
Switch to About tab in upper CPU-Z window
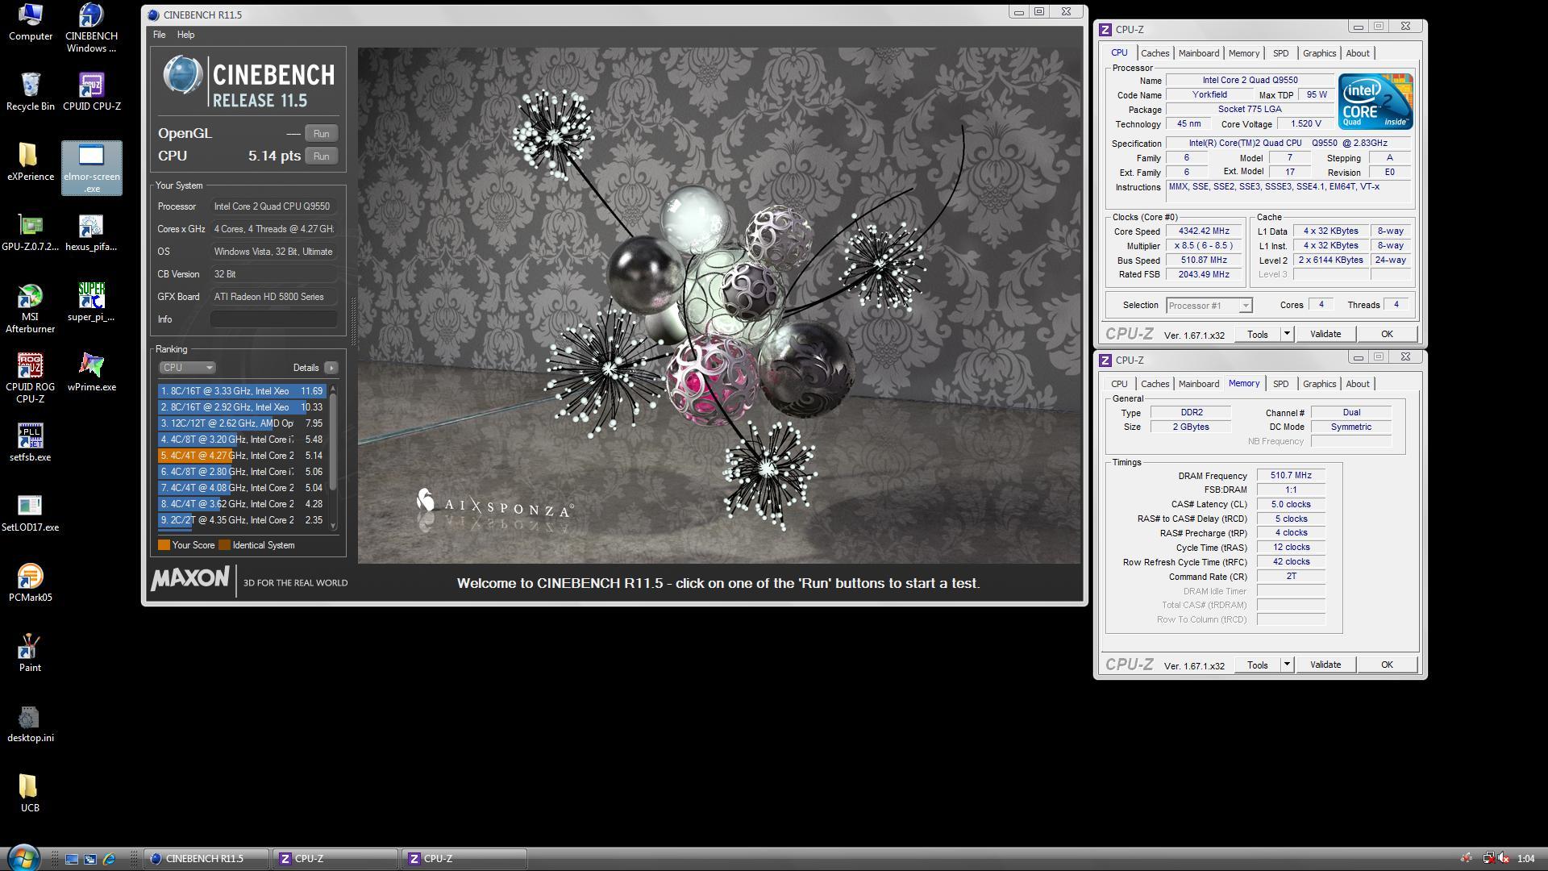1357,53
